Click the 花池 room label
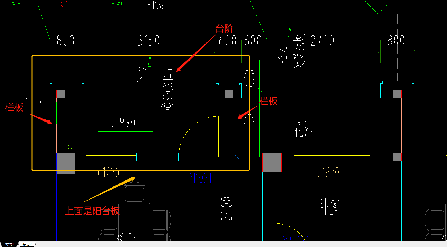447x247 pixels. (x=304, y=128)
